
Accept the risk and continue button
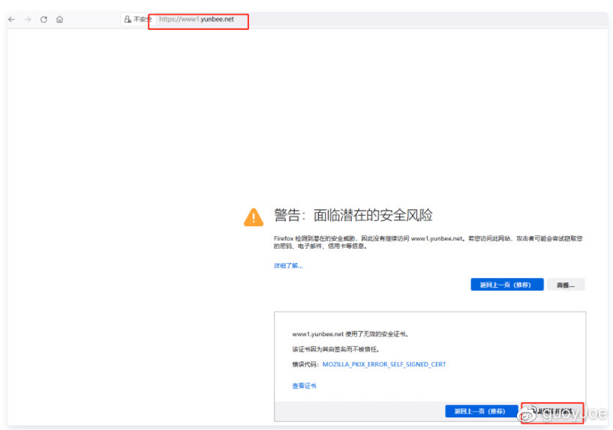[x=552, y=411]
